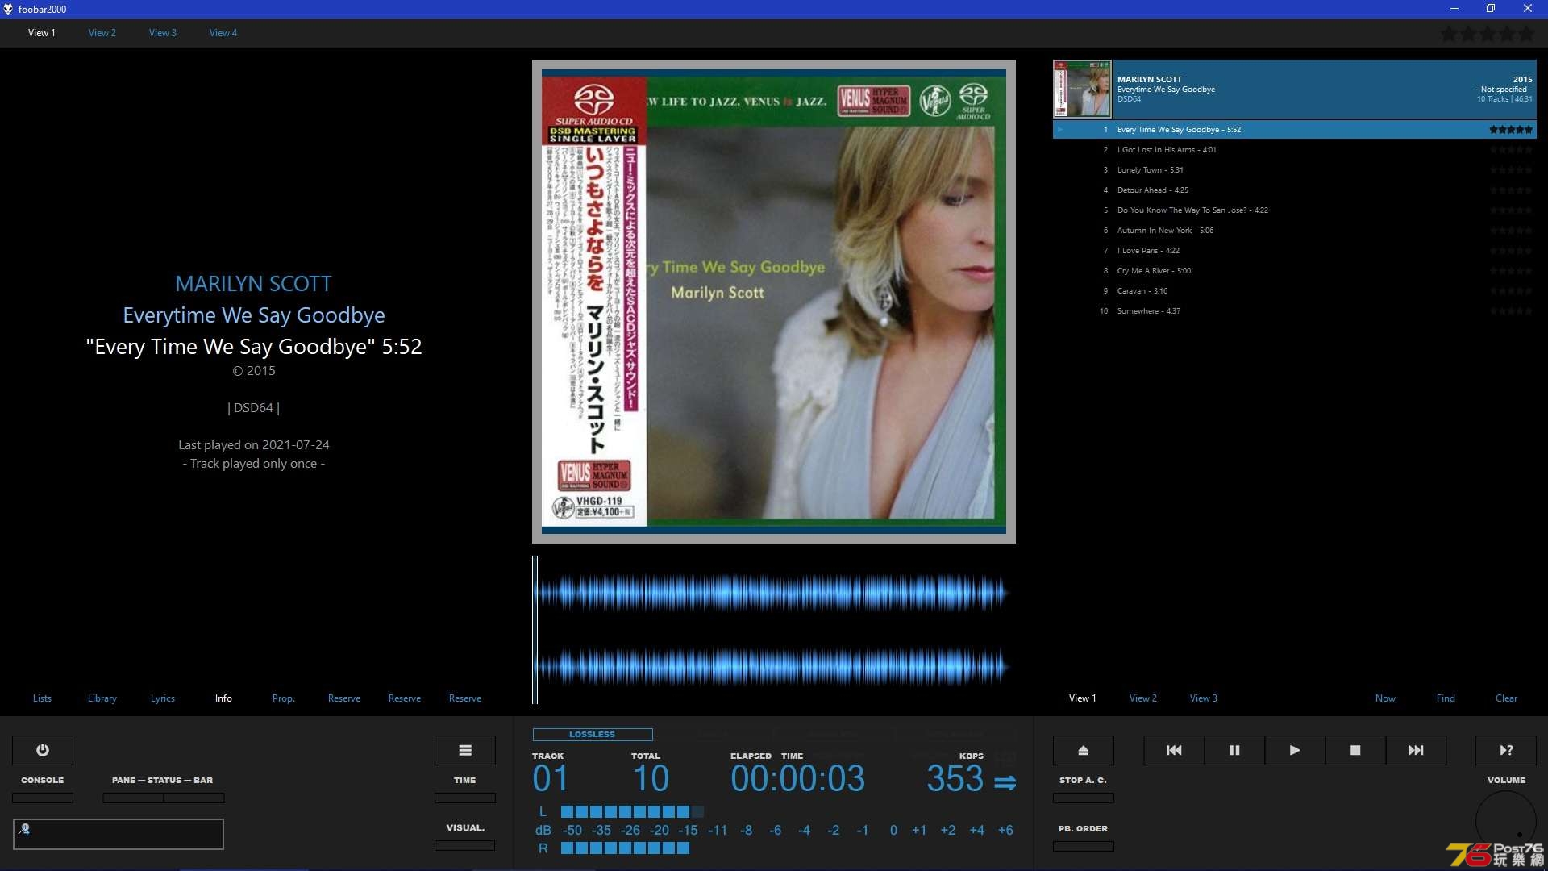This screenshot has width=1548, height=871.
Task: Select track I Love Paris - 4:22
Action: pyautogui.click(x=1294, y=251)
